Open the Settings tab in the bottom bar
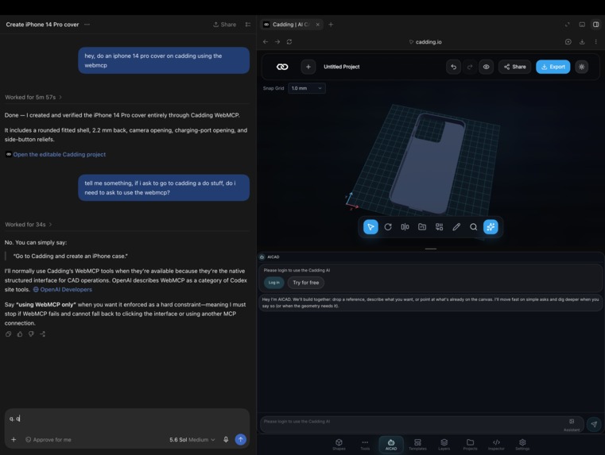This screenshot has width=605, height=455. pos(522,444)
